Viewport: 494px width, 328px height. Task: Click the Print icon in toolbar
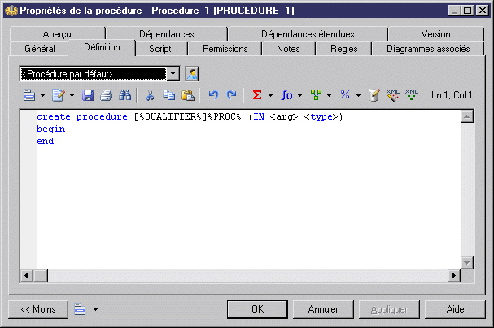tap(107, 95)
